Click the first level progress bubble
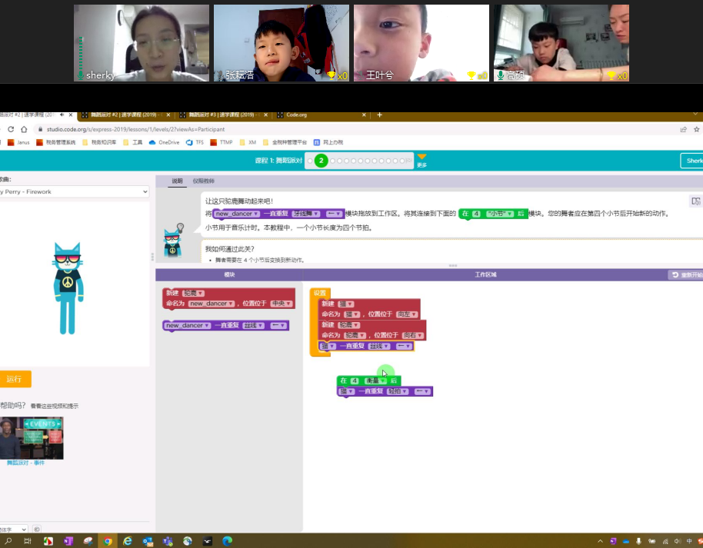The height and width of the screenshot is (548, 703). pos(310,161)
